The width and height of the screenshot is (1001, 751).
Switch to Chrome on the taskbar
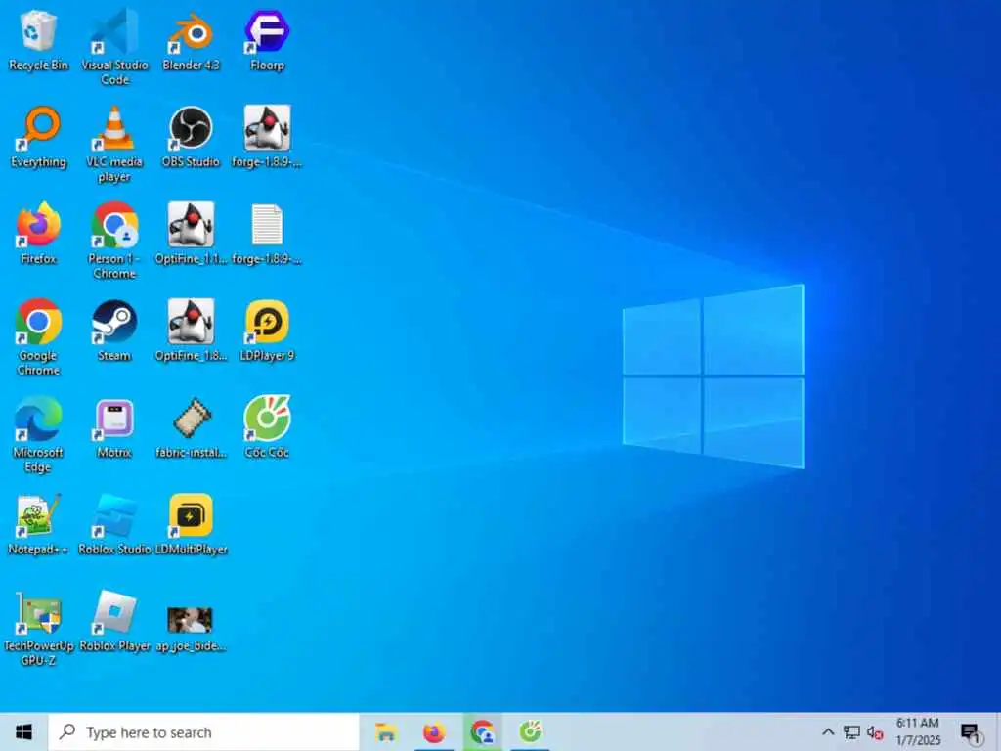(x=483, y=731)
